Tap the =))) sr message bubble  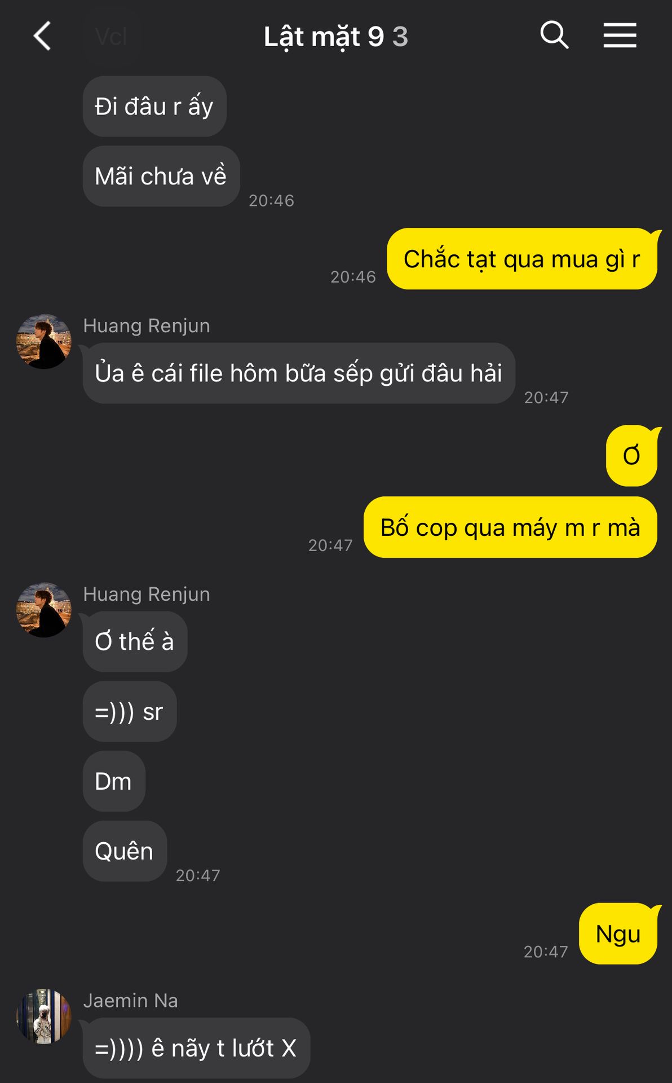(x=130, y=712)
